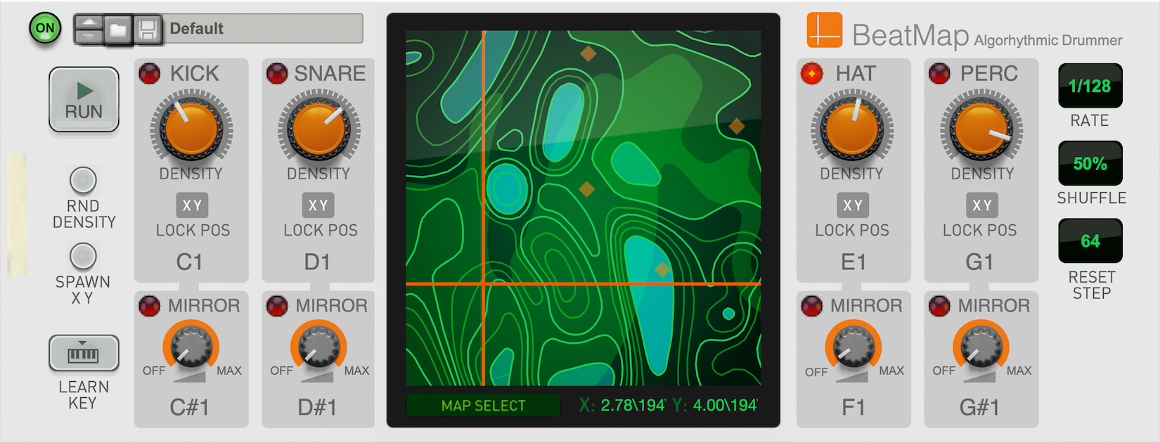Select the mirror note D#1 label
This screenshot has height=443, width=1160.
point(317,407)
